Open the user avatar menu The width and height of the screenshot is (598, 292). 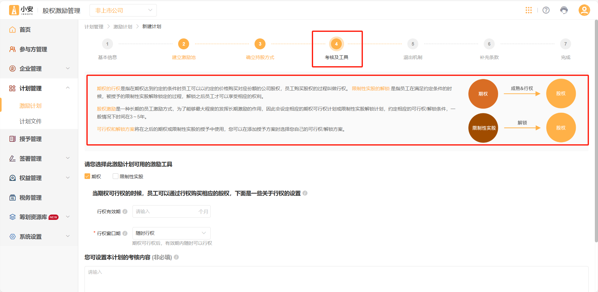pos(584,10)
